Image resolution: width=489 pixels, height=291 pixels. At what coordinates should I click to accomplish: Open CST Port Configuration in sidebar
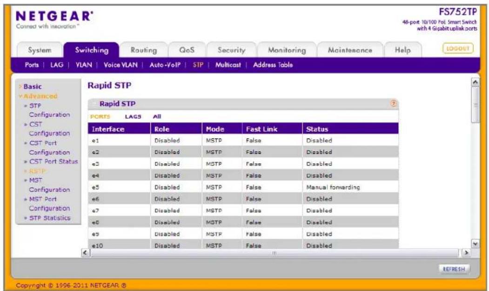click(49, 148)
